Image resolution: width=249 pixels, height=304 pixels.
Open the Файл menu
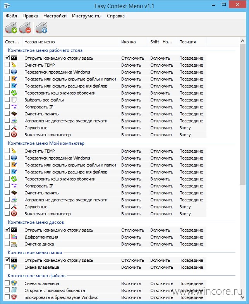pyautogui.click(x=11, y=16)
